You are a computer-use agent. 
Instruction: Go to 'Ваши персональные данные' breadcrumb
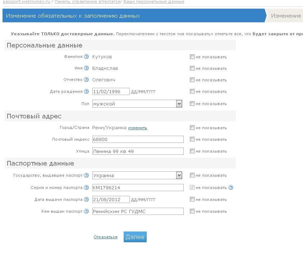(154, 2)
